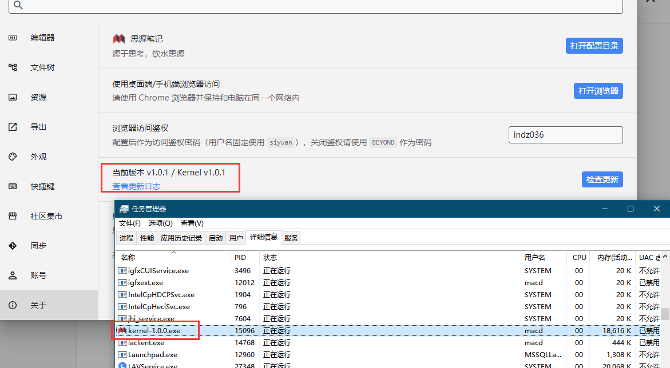Open the 文件(F) menu in Task Manager
670x368 pixels.
tap(129, 223)
